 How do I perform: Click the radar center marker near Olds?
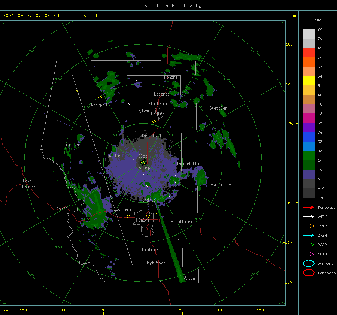(x=143, y=163)
